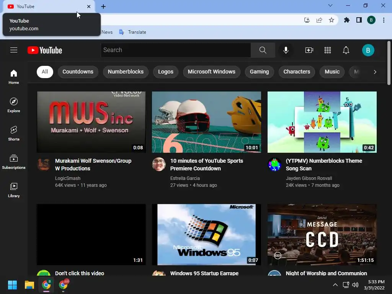392x294 pixels.
Task: Open the Windows Start button
Action: [12, 285]
